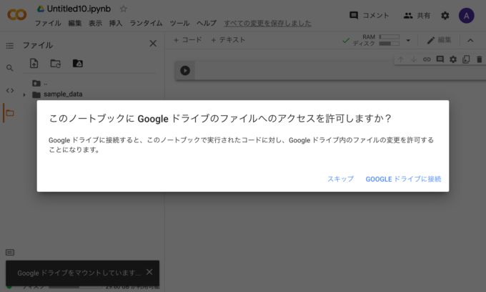The image size is (486, 292).
Task: Star the Untitled10.ipynb notebook
Action: pyautogui.click(x=124, y=9)
